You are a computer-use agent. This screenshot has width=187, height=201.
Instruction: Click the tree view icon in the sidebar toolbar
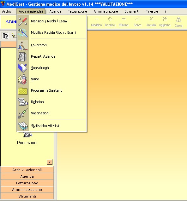(x=14, y=36)
